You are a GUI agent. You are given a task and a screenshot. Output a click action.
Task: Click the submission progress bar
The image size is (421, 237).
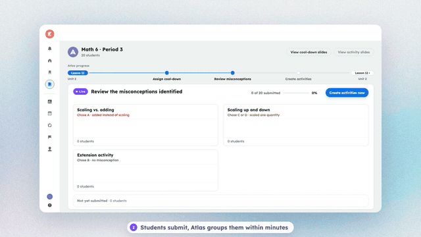tap(296, 93)
